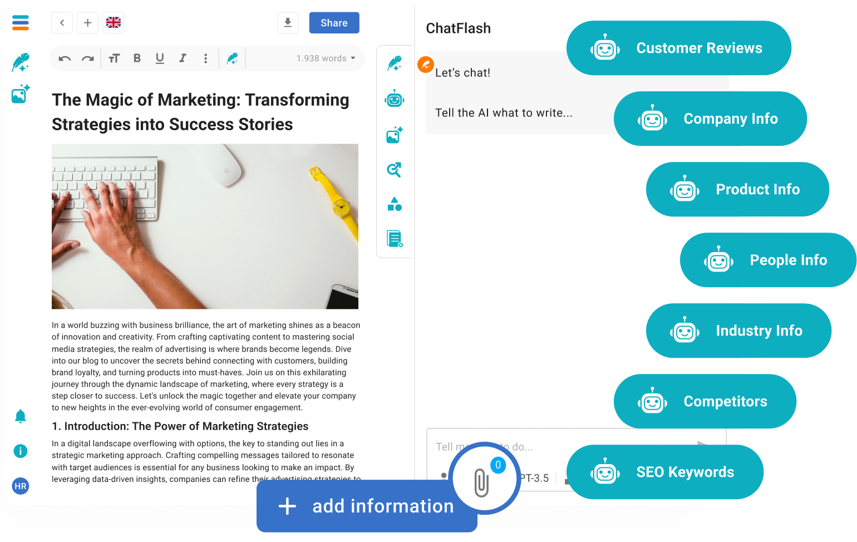Click the Share button
857x542 pixels.
[x=334, y=22]
